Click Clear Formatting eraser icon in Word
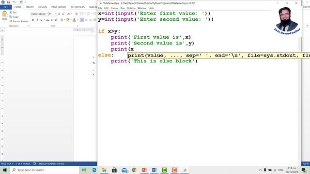 (77, 14)
